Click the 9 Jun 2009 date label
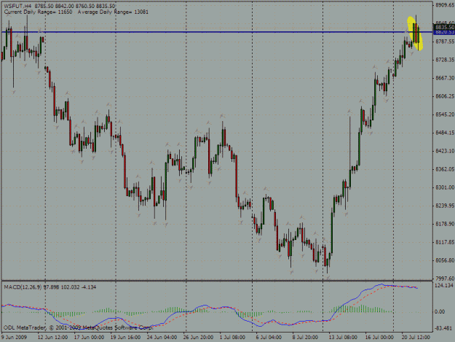The height and width of the screenshot is (342, 455). coord(15,337)
